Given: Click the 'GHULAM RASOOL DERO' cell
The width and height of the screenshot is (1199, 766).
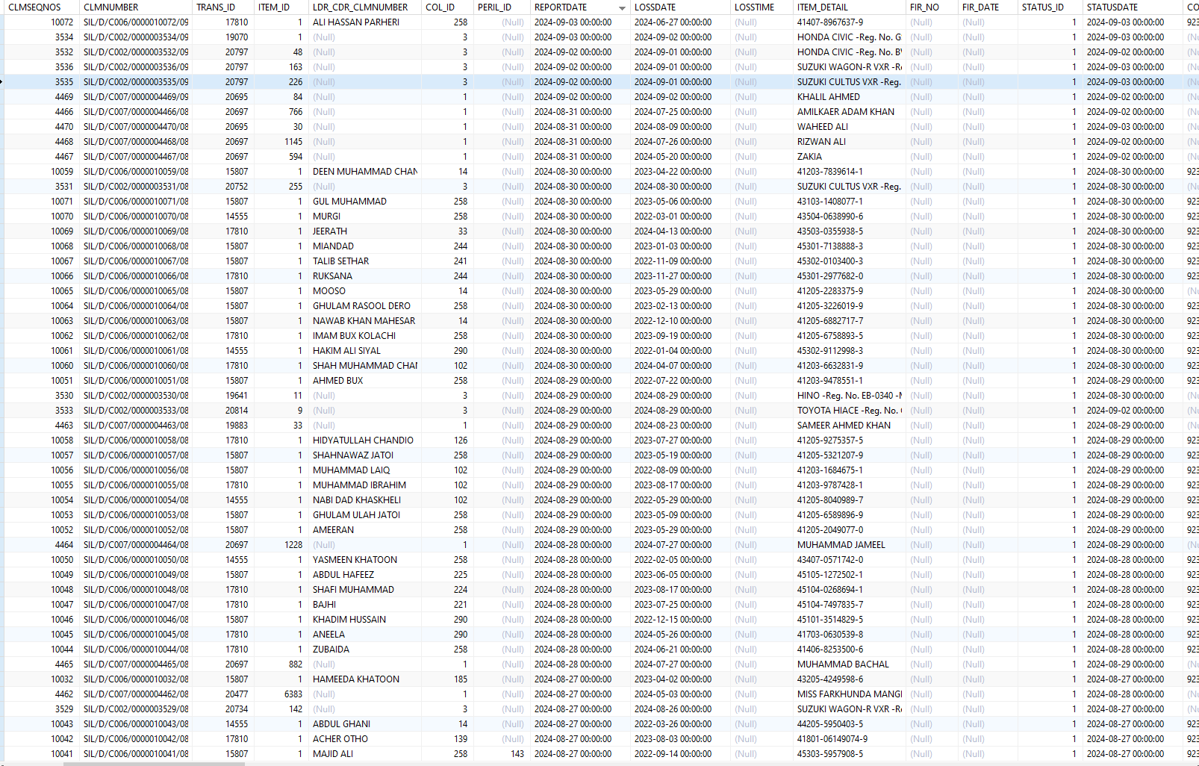Looking at the screenshot, I should click(365, 306).
